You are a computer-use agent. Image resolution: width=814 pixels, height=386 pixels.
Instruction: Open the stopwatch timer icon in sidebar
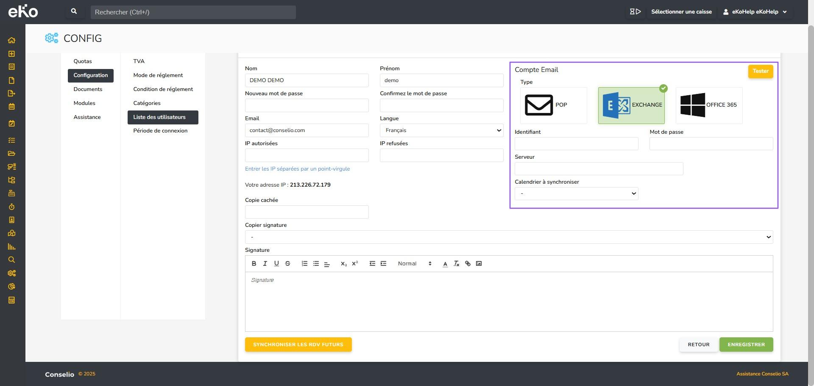(x=11, y=207)
